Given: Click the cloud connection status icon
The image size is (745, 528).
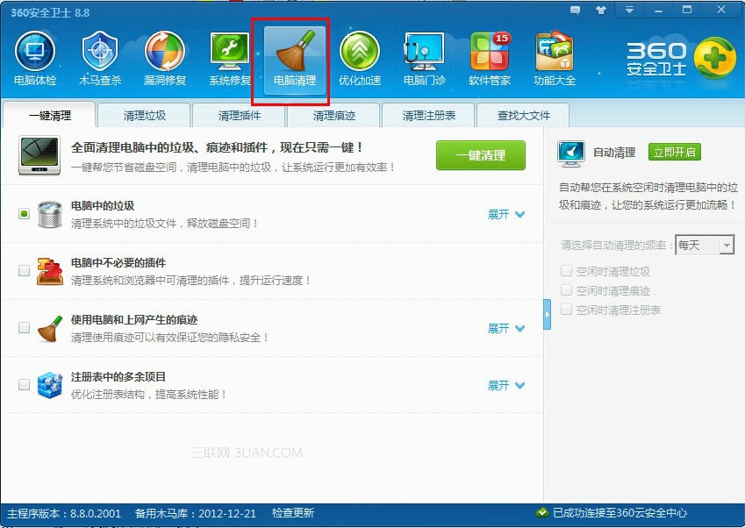Looking at the screenshot, I should coord(541,513).
